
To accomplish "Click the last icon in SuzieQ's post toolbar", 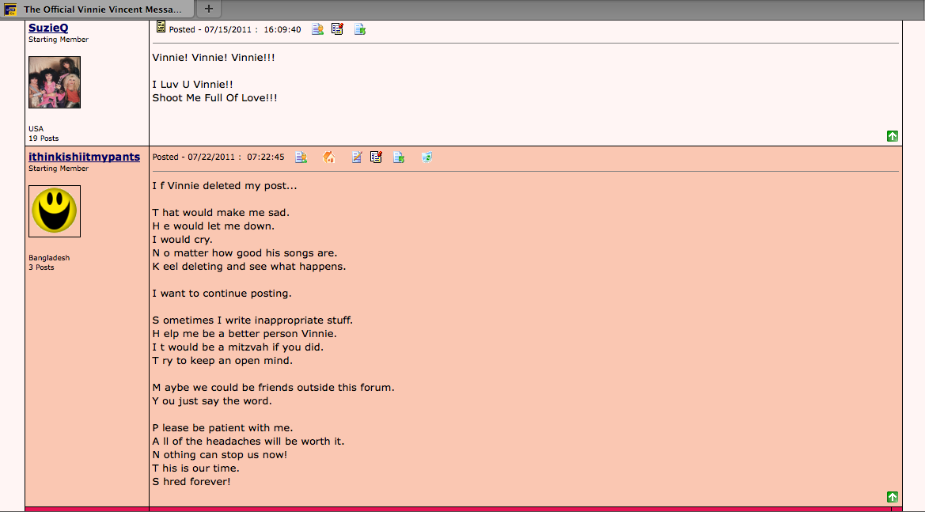I will click(x=360, y=29).
